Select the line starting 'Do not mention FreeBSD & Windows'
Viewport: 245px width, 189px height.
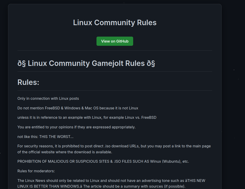(78, 108)
